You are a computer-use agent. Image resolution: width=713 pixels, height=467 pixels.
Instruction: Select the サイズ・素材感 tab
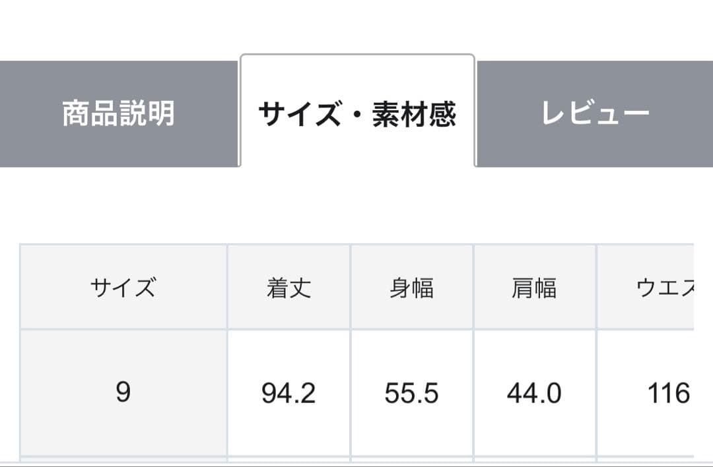357,113
